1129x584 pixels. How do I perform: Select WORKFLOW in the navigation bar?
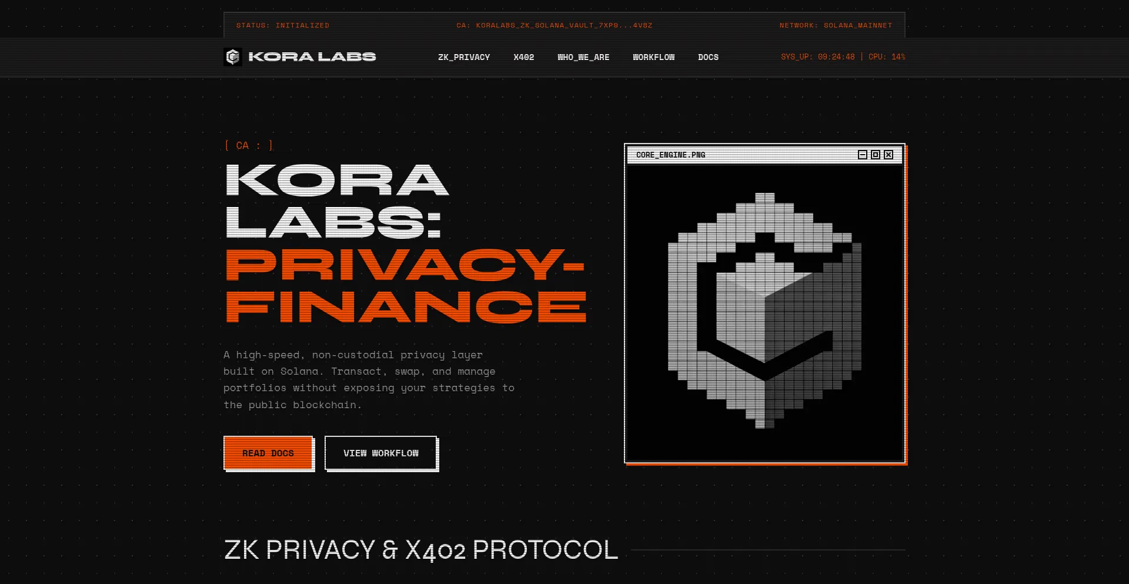coord(654,57)
